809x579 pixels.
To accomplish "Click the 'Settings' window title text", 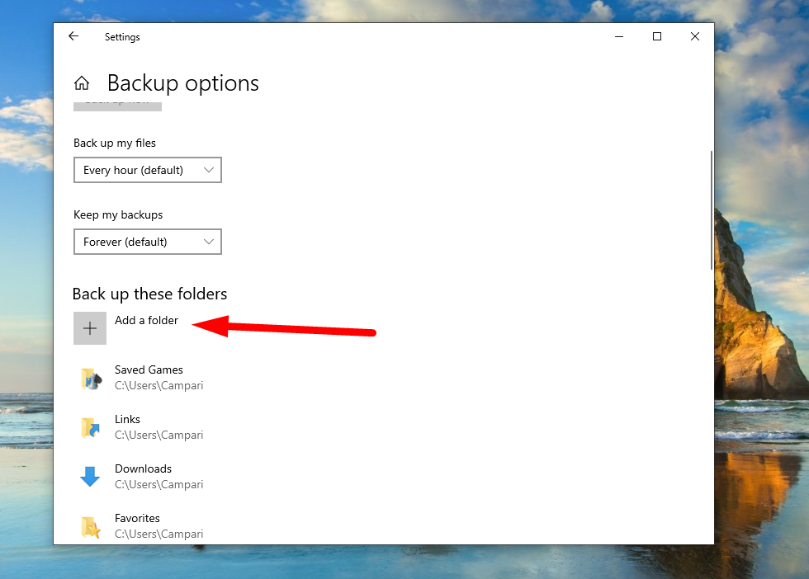I will click(122, 37).
